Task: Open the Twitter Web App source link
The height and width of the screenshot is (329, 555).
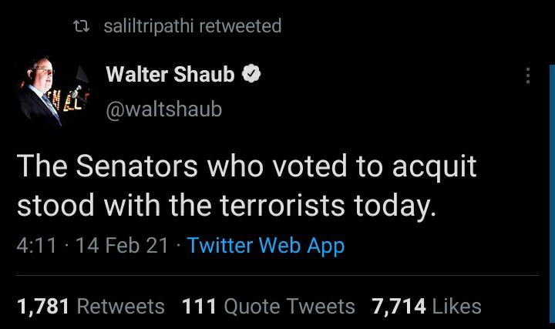Action: point(265,246)
